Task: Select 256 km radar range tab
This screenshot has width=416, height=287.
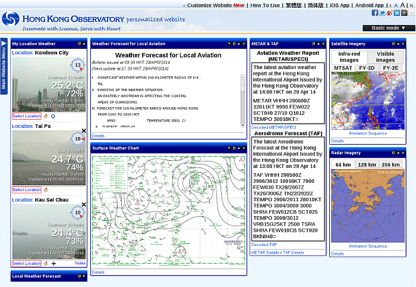Action: (x=390, y=164)
